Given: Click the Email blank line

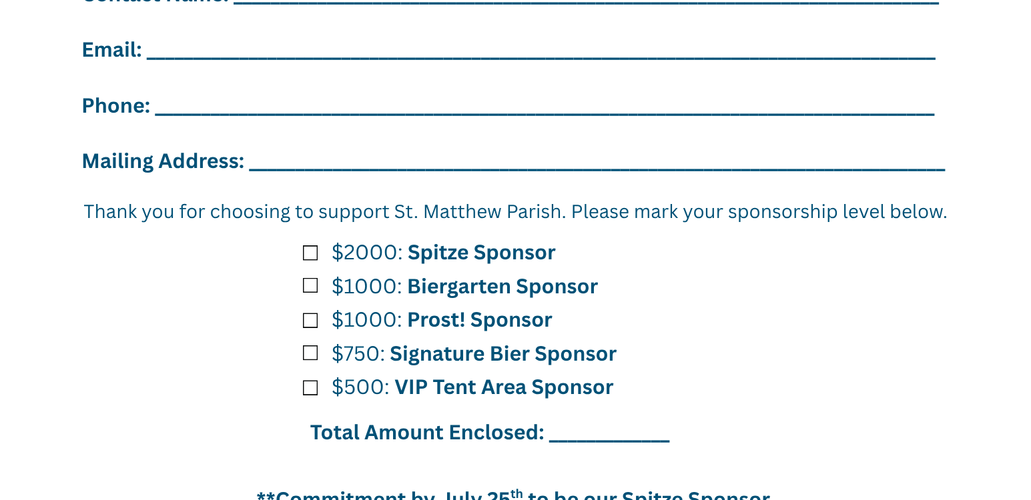Looking at the screenshot, I should 541,53.
